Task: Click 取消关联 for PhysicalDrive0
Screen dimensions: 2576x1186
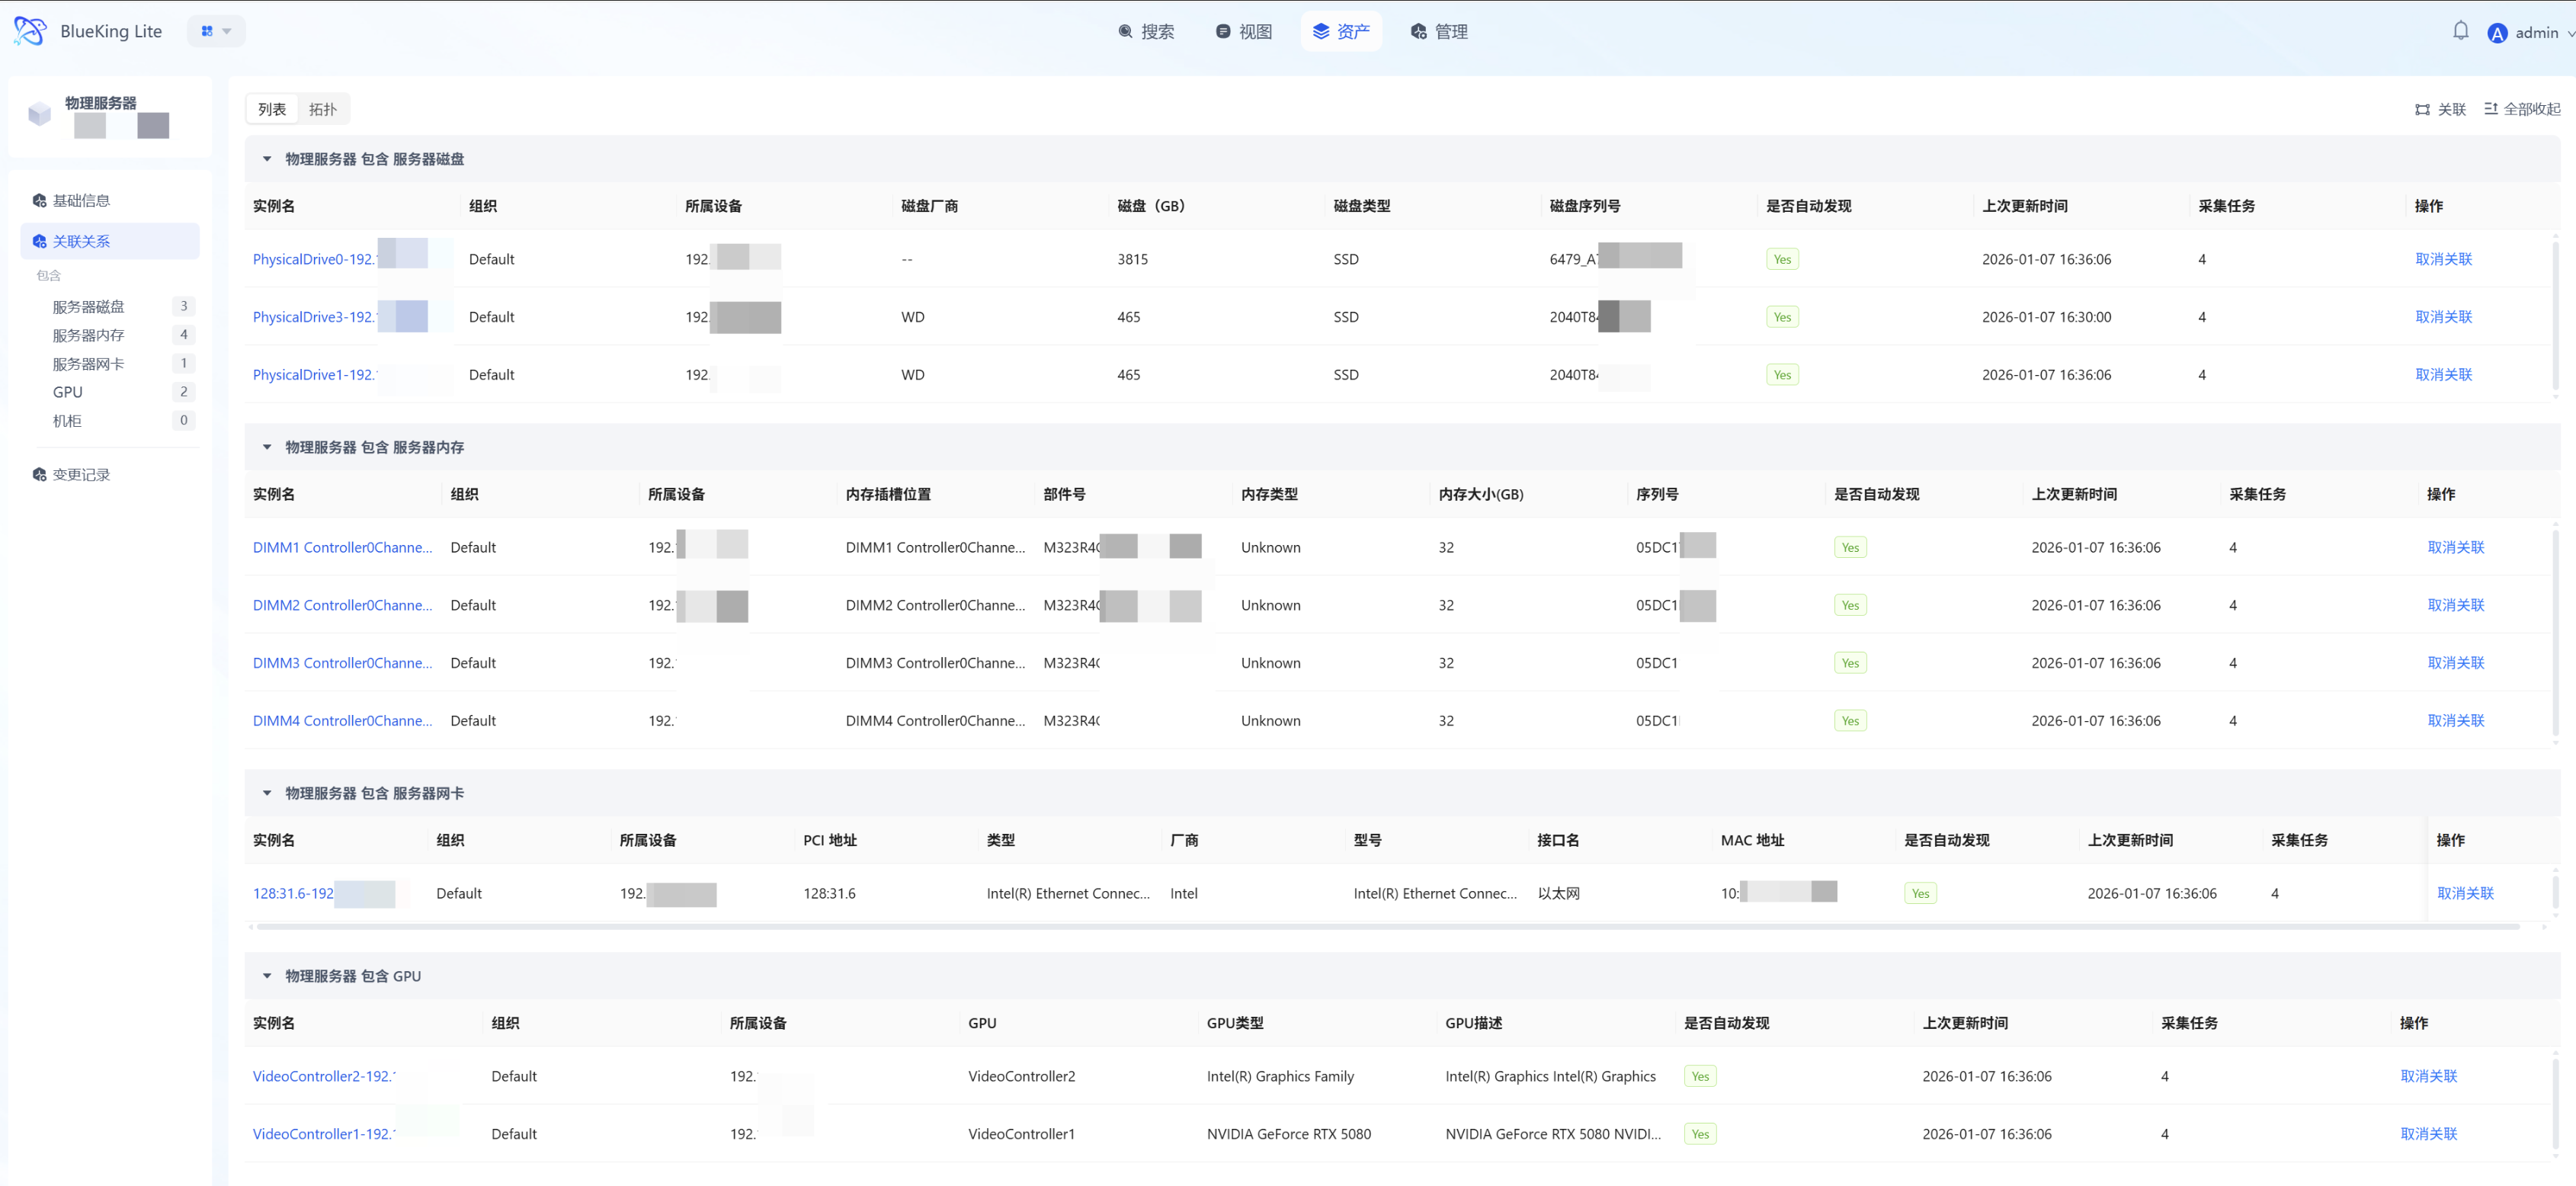Action: [x=2443, y=259]
